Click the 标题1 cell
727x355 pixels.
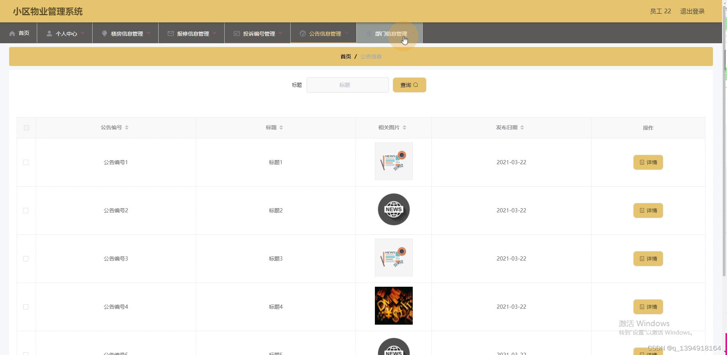275,162
